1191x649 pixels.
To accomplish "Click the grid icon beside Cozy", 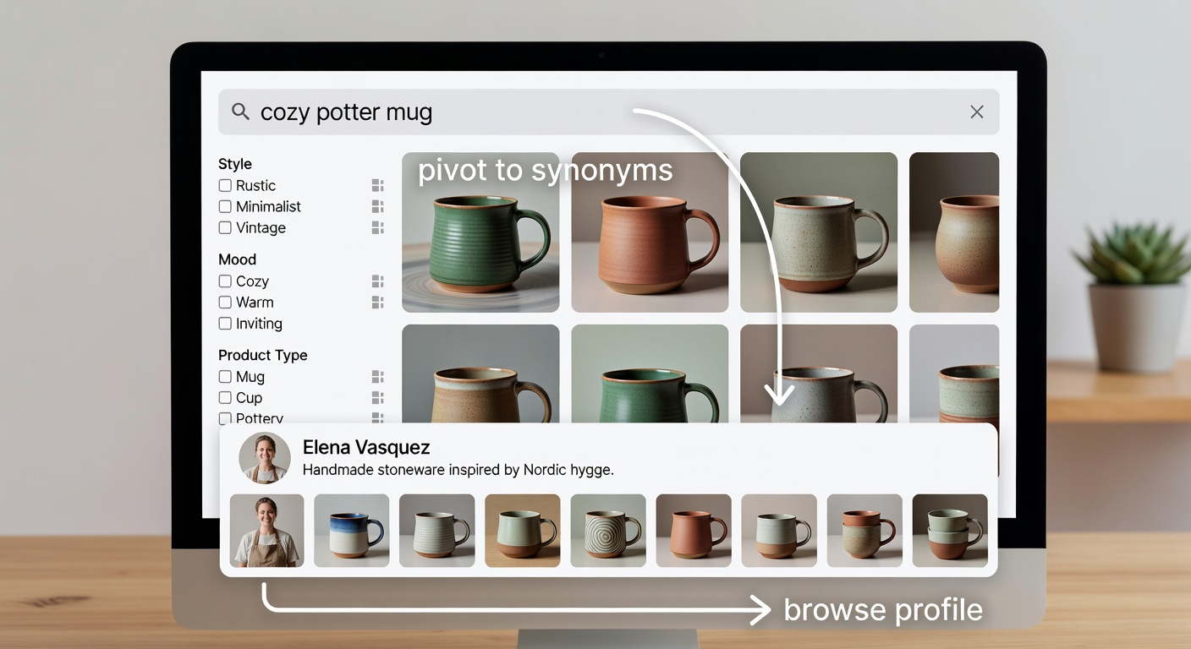I will coord(377,281).
